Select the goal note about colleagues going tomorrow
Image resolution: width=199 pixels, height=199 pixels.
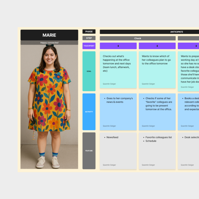point(157,70)
